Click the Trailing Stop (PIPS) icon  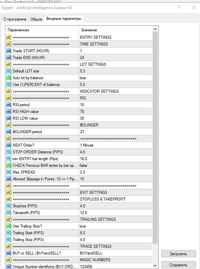tap(9, 240)
